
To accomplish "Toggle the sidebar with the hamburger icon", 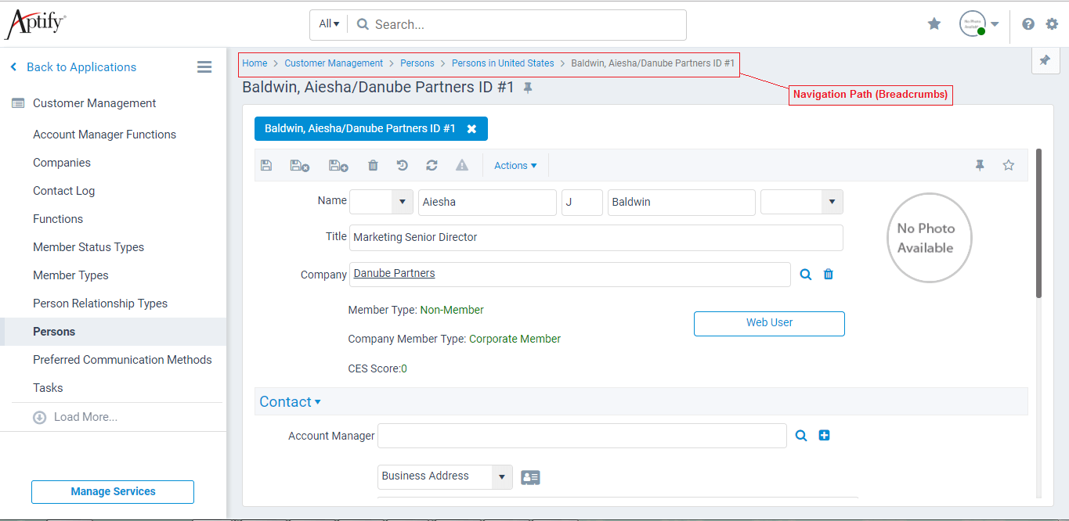I will click(x=204, y=66).
